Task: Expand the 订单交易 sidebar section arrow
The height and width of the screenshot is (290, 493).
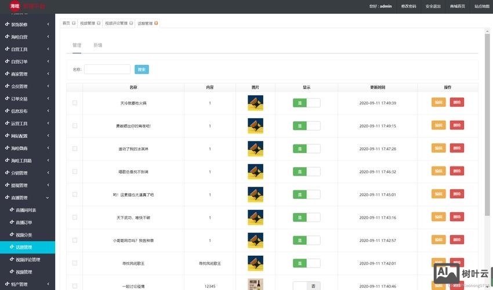Action: pyautogui.click(x=48, y=99)
